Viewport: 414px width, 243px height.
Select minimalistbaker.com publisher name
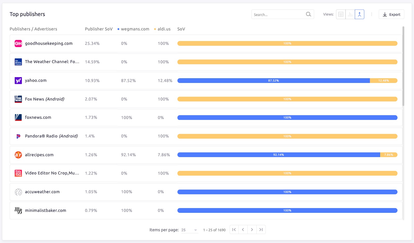pos(46,210)
